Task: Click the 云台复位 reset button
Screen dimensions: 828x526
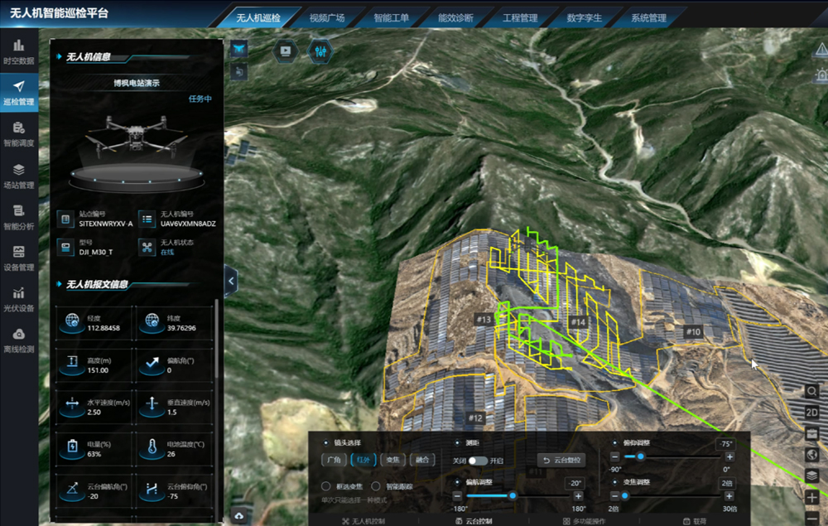Action: pyautogui.click(x=564, y=460)
